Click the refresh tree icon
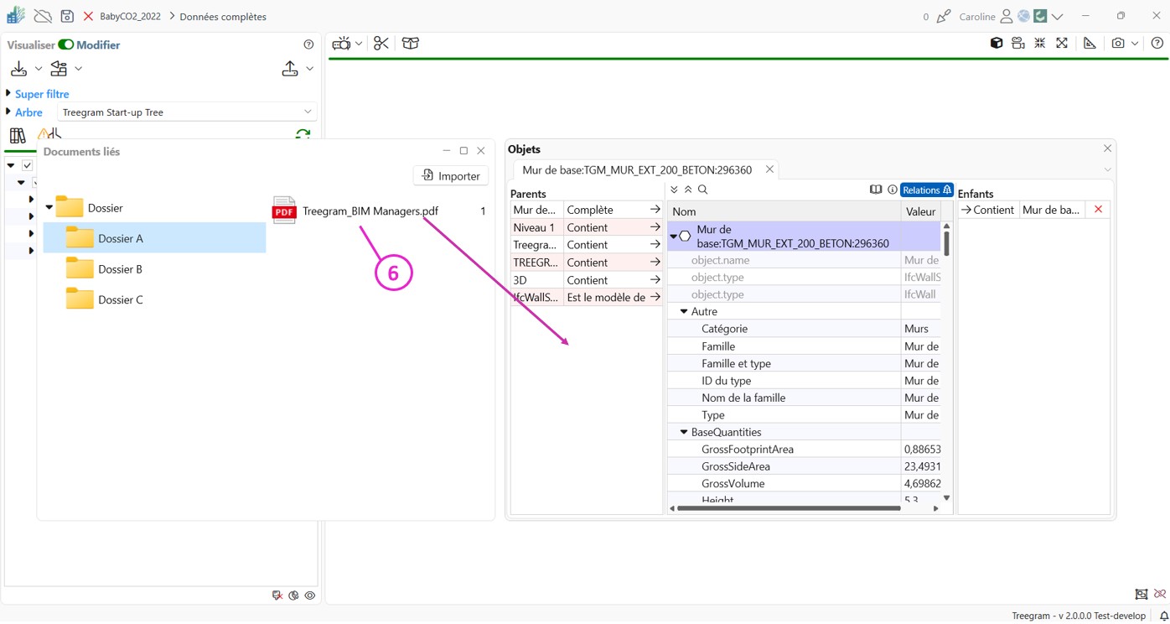The height and width of the screenshot is (624, 1170). 303,133
